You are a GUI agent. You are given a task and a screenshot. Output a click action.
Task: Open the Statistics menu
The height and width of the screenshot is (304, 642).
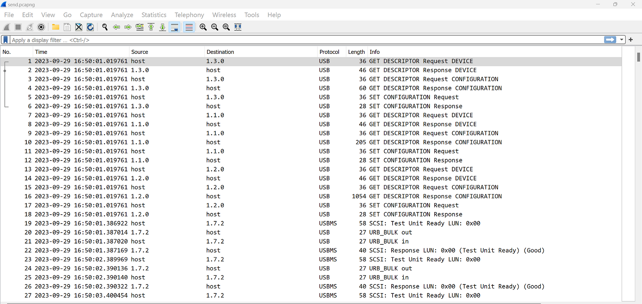[x=154, y=15]
